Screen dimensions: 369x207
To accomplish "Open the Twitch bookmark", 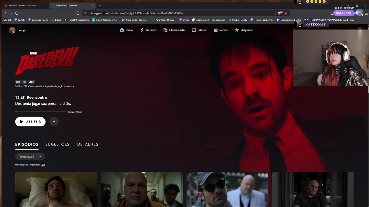I will tap(19, 20).
